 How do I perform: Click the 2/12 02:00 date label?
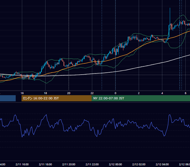tap(139, 164)
